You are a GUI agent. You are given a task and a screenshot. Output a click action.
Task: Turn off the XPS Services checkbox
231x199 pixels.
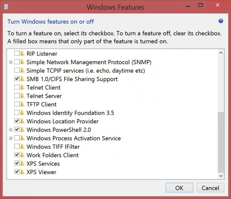point(17,163)
